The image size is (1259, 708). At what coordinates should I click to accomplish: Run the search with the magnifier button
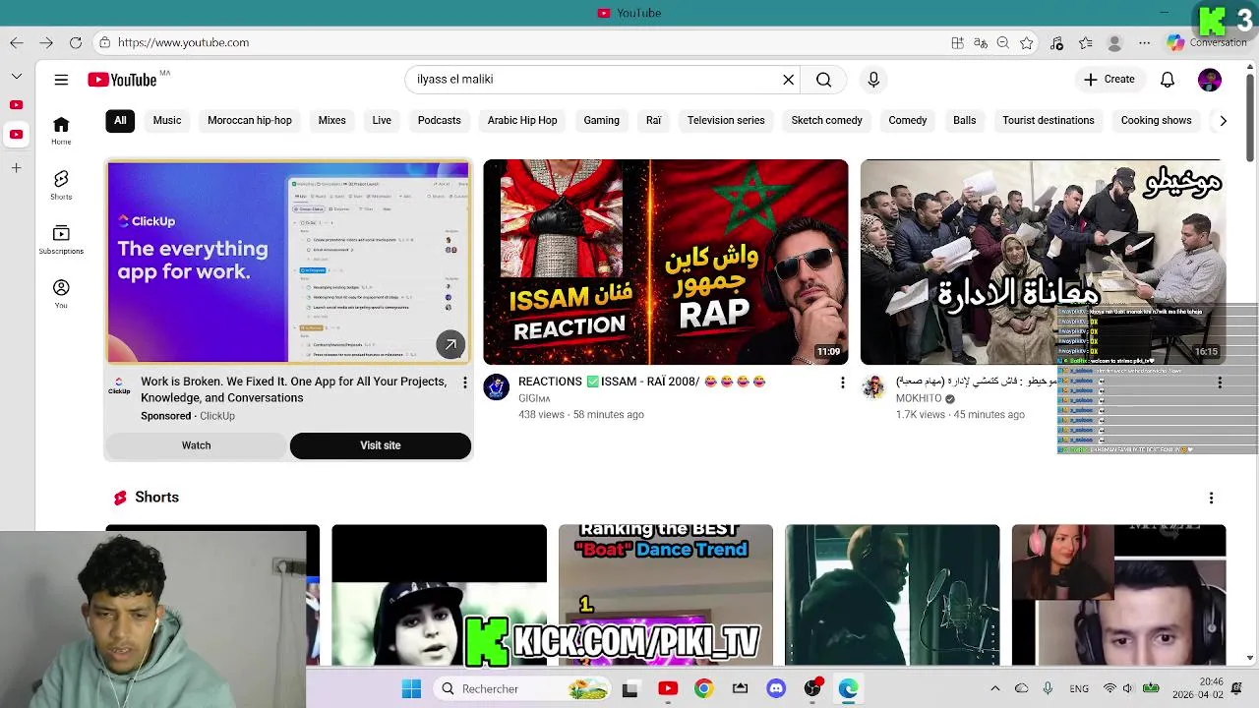(x=823, y=80)
